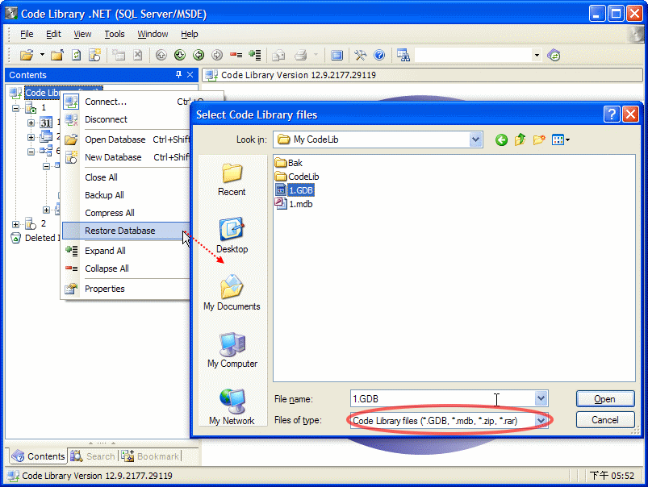Open the Tools menu
The width and height of the screenshot is (648, 487).
pyautogui.click(x=115, y=34)
